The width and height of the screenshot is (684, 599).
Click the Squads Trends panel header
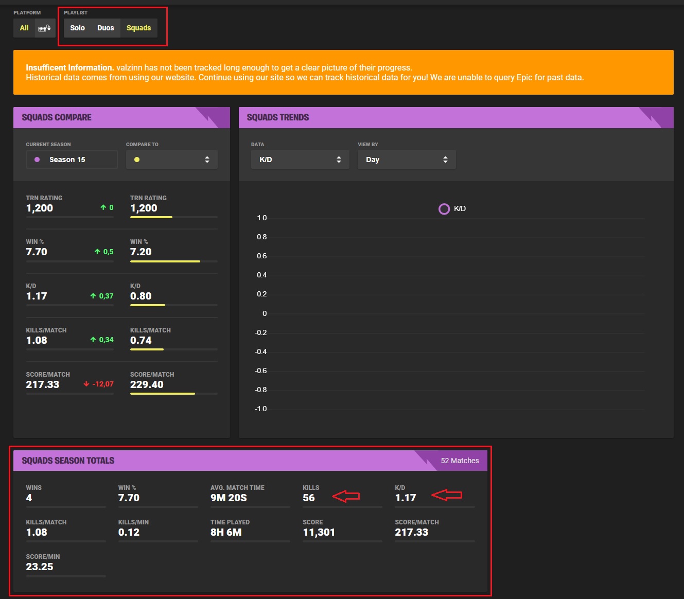(456, 117)
